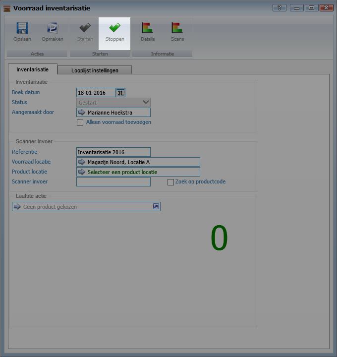Switch to the Inventarisatie tab

pyautogui.click(x=33, y=70)
